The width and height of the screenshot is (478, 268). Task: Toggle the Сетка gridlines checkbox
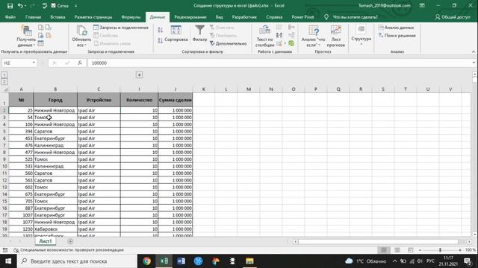tap(54, 5)
